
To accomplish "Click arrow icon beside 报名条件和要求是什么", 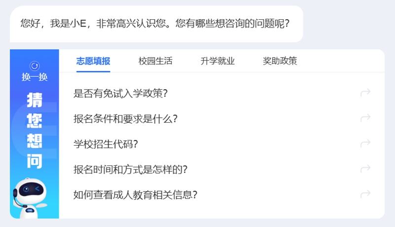I will 365,118.
